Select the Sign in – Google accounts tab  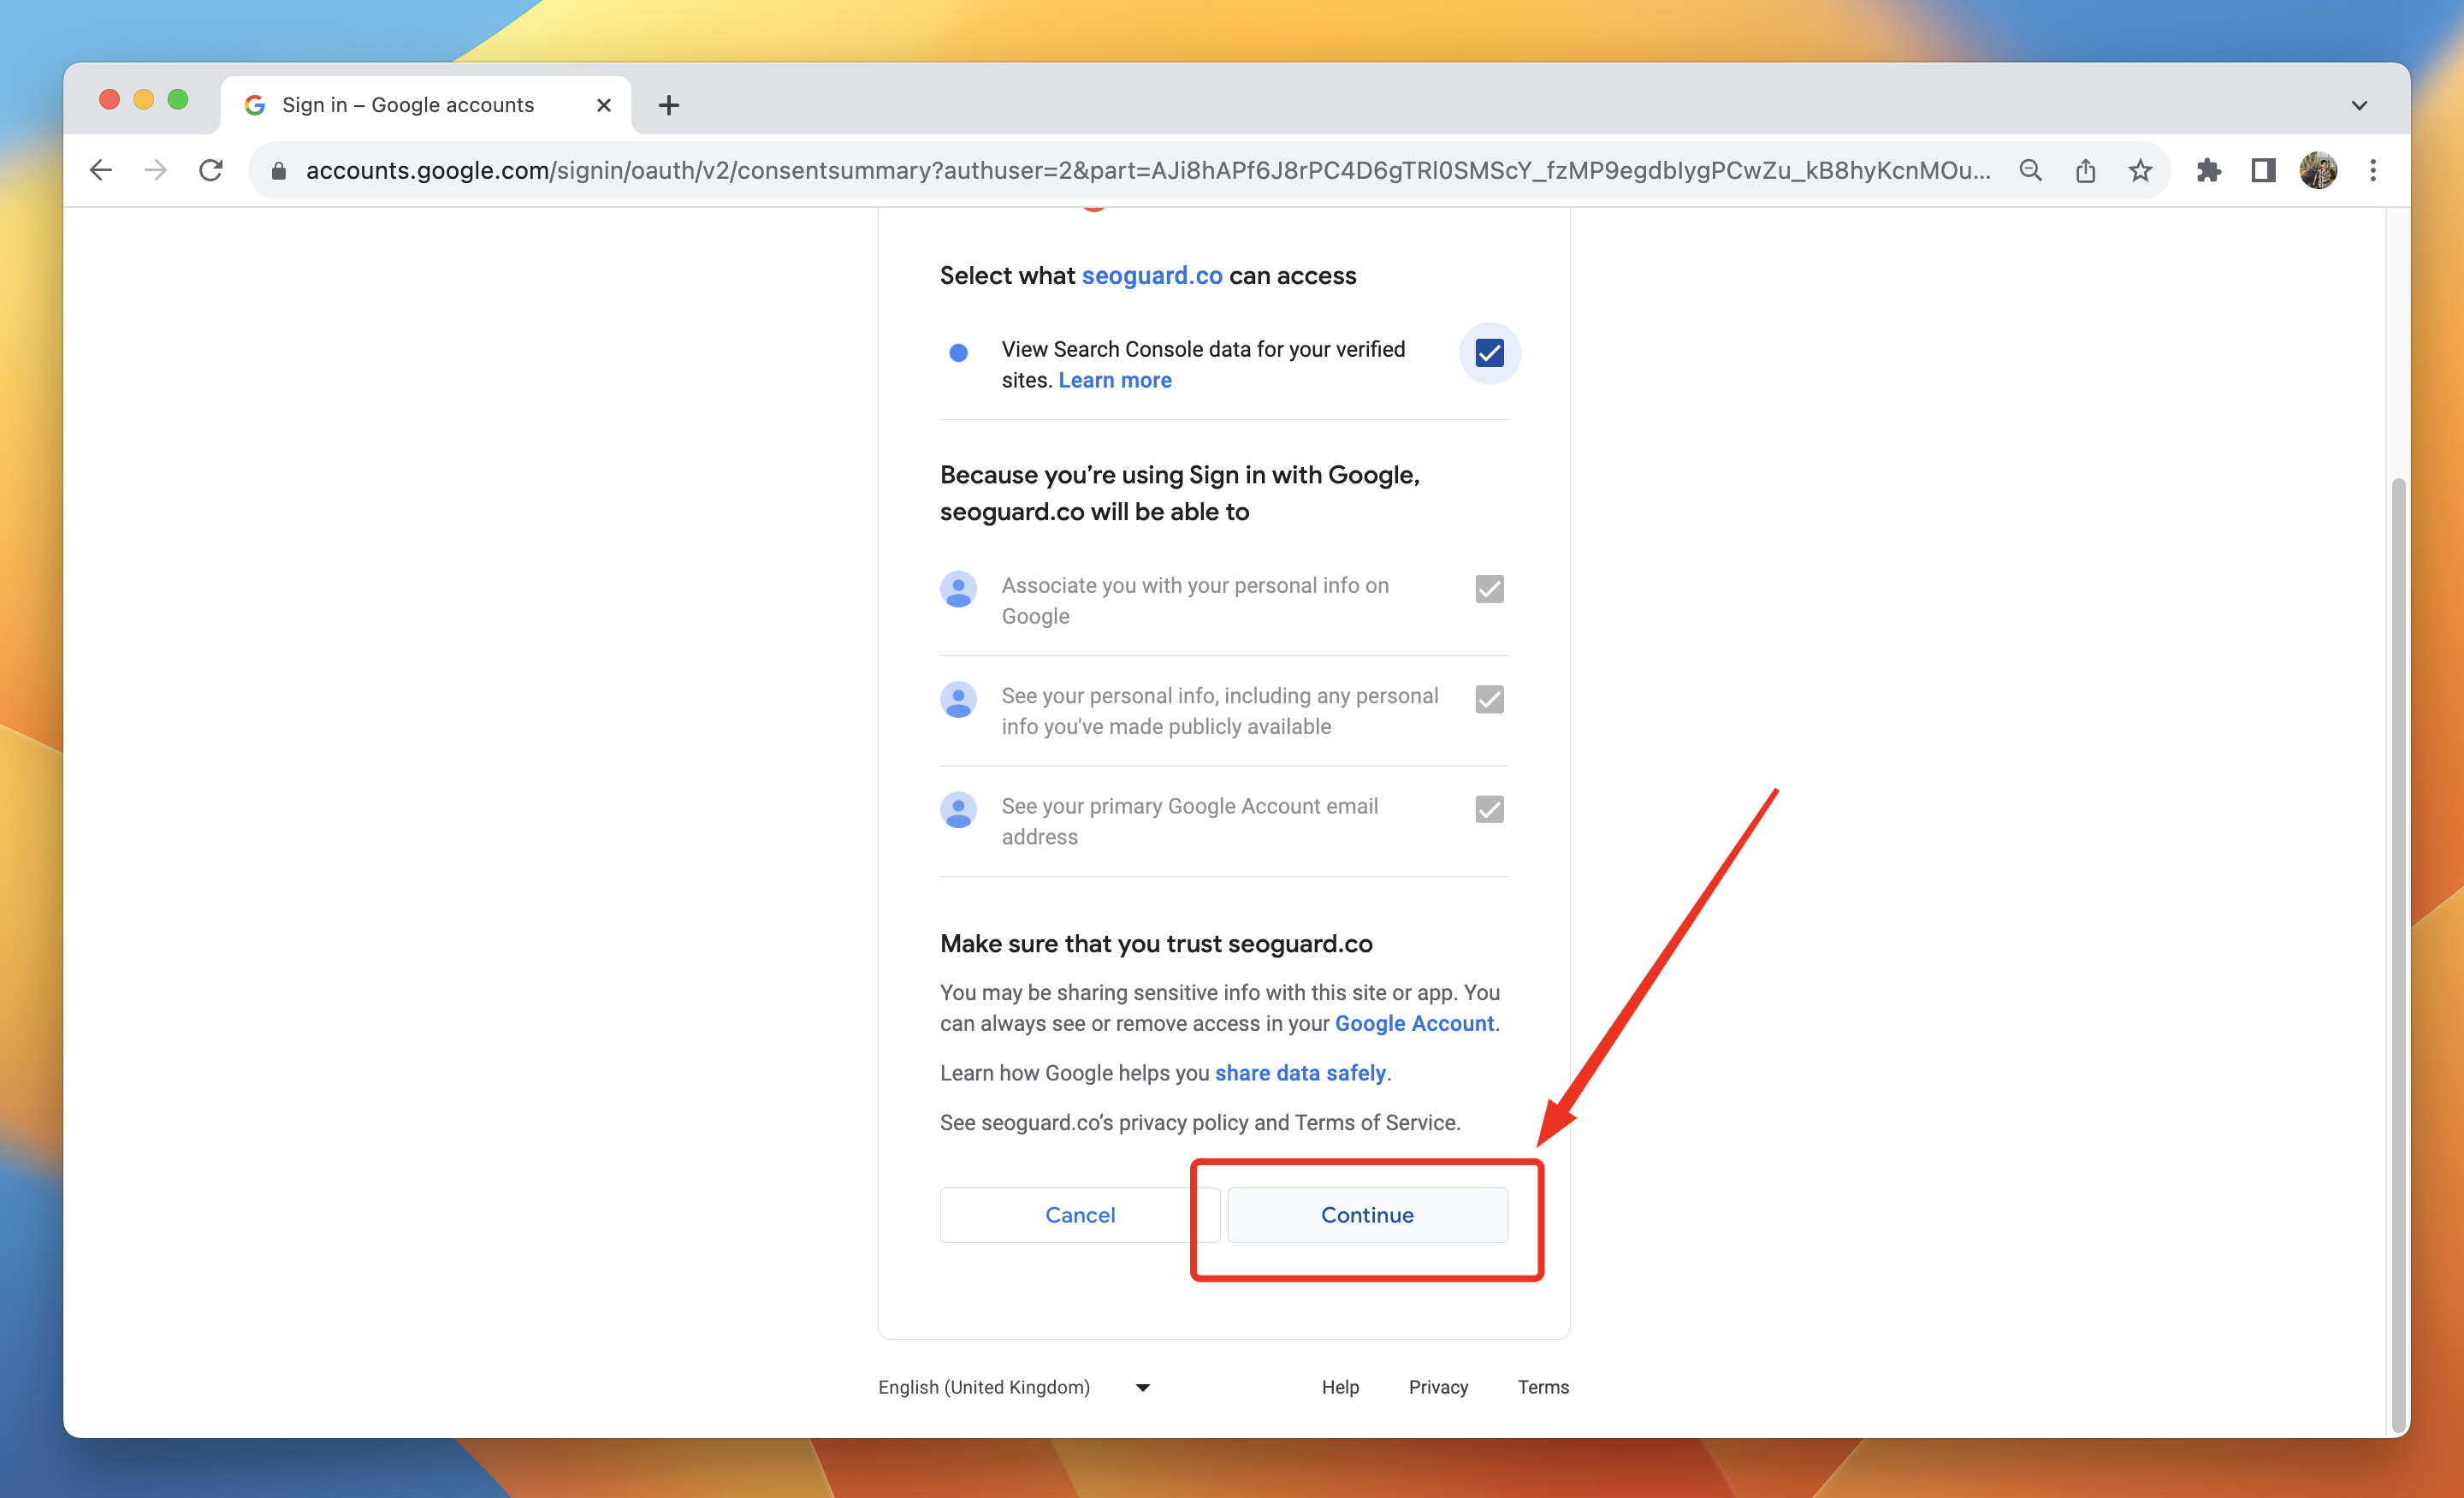(x=408, y=105)
